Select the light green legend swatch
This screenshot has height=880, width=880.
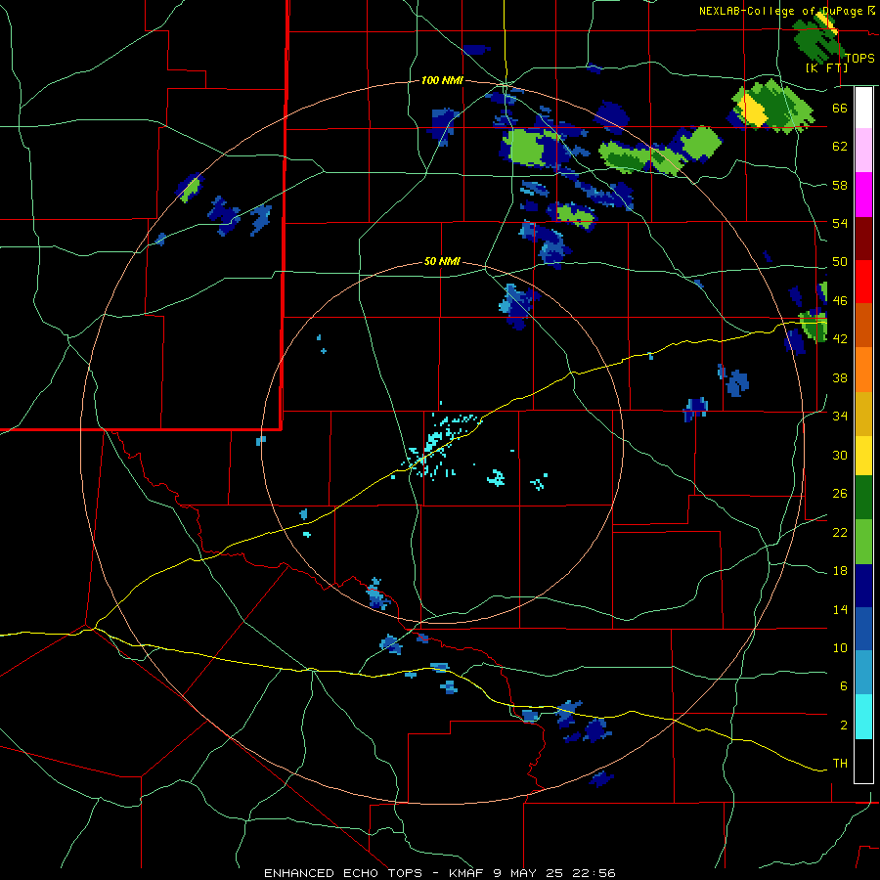point(863,542)
